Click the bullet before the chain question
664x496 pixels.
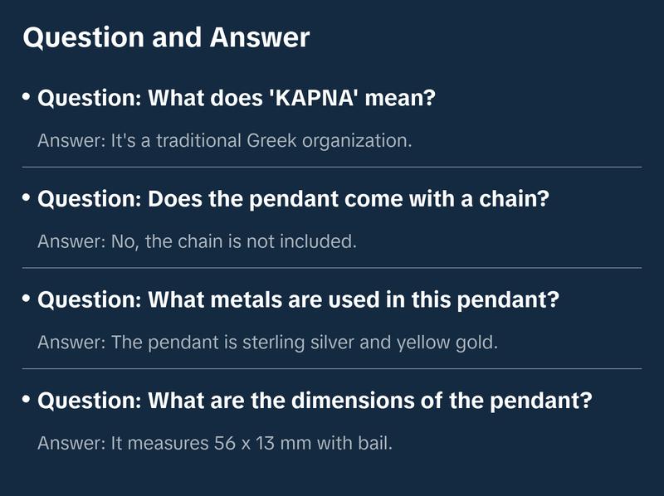click(x=27, y=199)
